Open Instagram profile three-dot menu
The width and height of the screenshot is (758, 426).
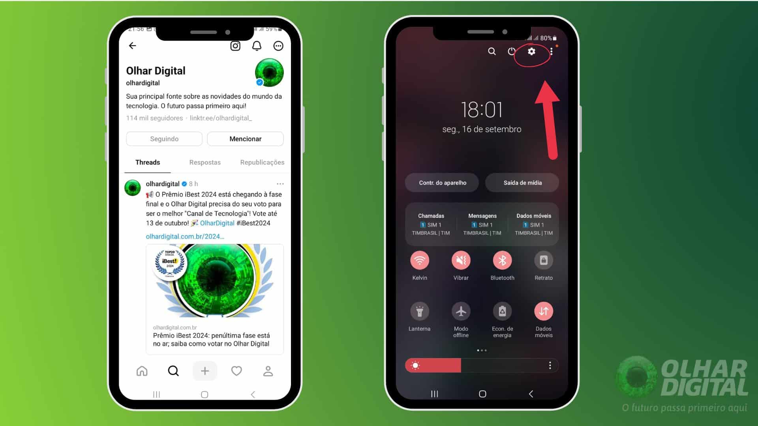pos(279,46)
